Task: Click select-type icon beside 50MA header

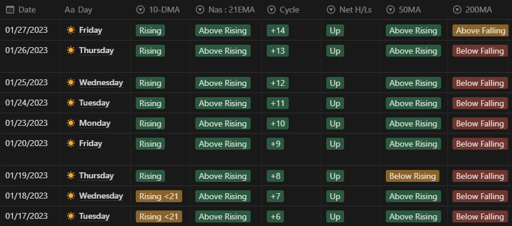Action: point(390,10)
